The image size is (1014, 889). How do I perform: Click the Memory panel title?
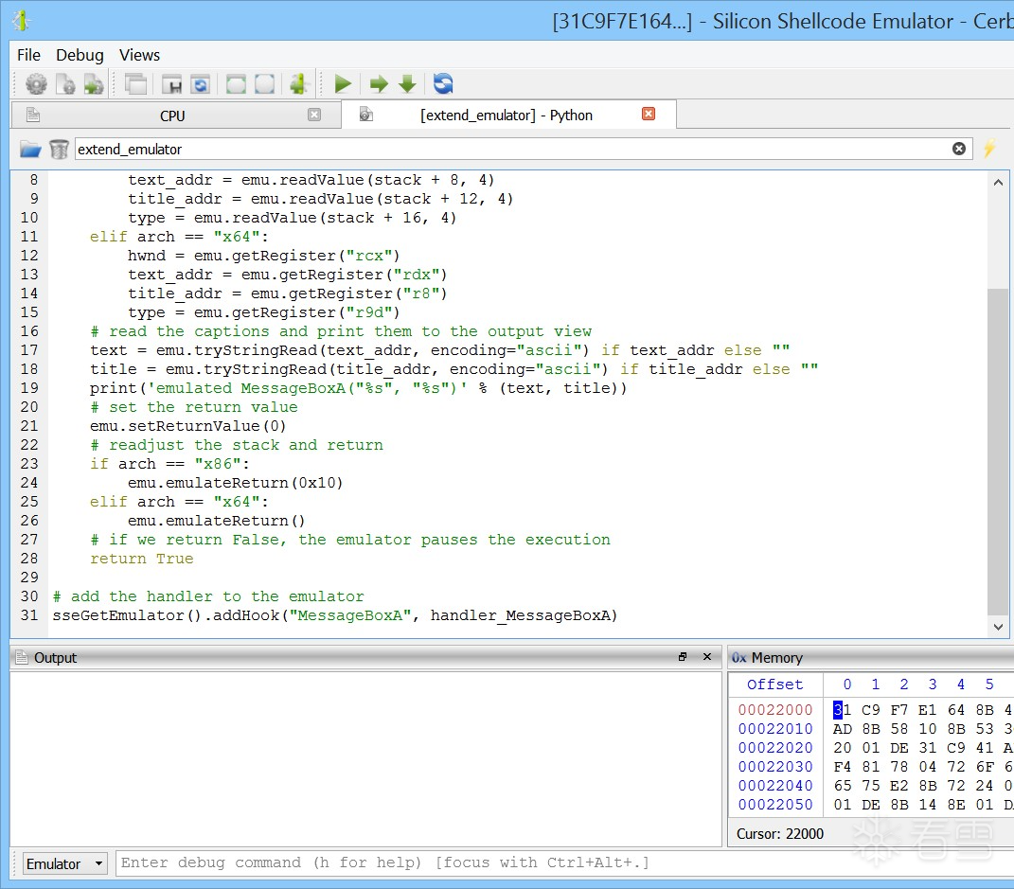pyautogui.click(x=776, y=658)
